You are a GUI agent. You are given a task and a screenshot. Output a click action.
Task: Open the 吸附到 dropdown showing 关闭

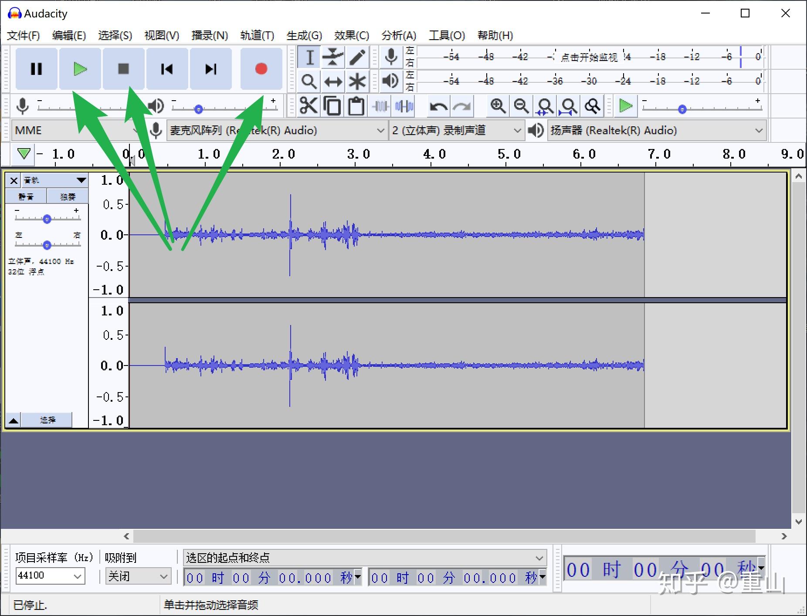[138, 576]
